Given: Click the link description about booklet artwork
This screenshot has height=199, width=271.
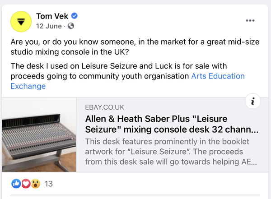Looking at the screenshot, I should 171,152.
